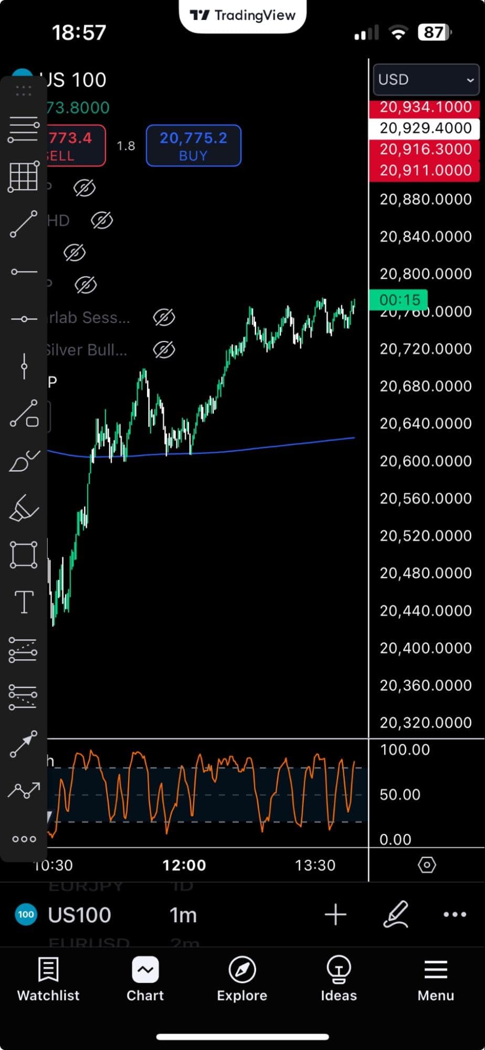The width and height of the screenshot is (485, 1050).
Task: Tap the battery indicator showing 87
Action: point(435,33)
